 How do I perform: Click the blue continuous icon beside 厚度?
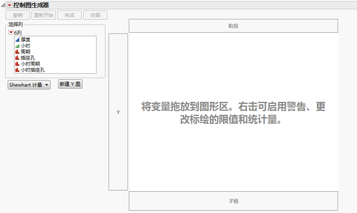pos(17,40)
